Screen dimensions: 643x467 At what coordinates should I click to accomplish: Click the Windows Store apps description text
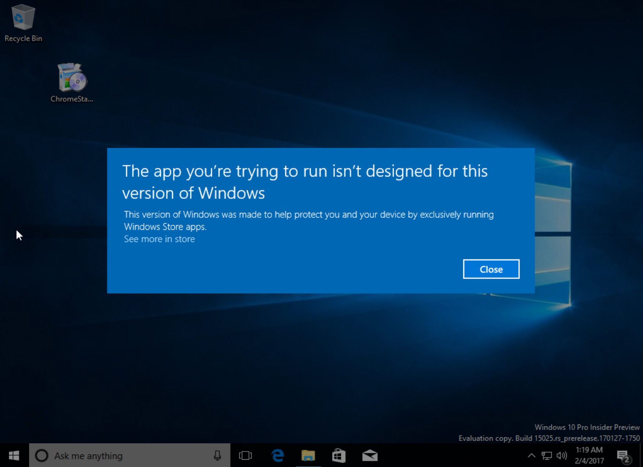(x=309, y=220)
